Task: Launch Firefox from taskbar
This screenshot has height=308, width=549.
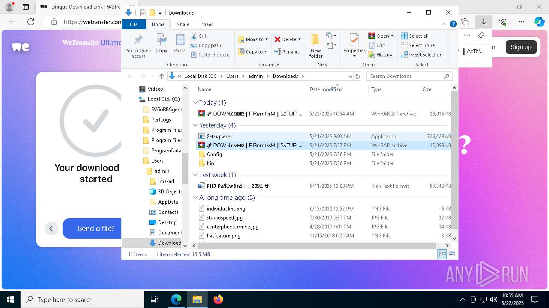Action: (x=218, y=299)
